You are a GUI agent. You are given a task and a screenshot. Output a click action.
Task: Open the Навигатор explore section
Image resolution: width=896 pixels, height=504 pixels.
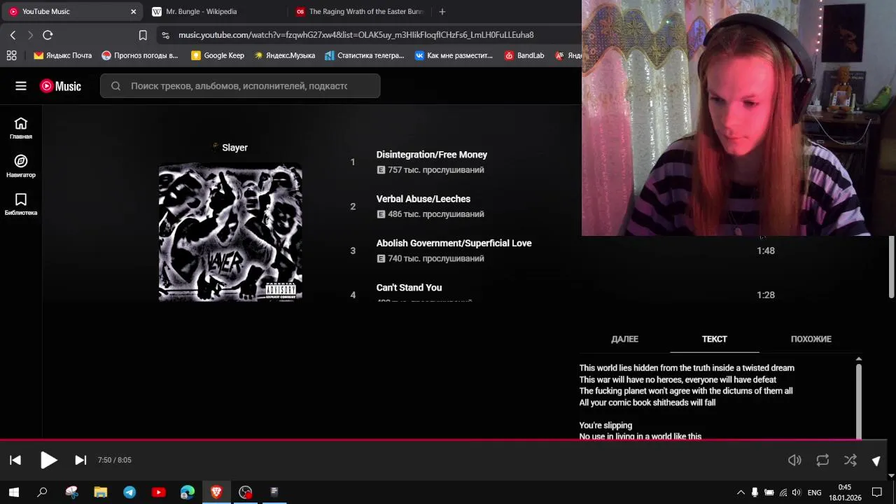[x=21, y=167]
